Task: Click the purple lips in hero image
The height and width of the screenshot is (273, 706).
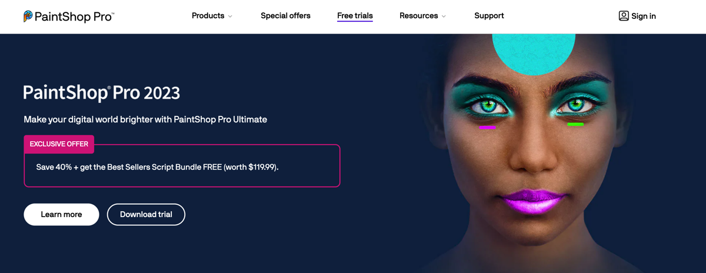Action: point(533,202)
